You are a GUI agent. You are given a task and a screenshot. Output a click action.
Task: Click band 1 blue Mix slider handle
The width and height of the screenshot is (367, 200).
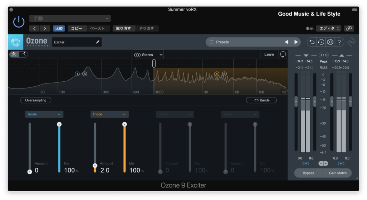click(59, 124)
